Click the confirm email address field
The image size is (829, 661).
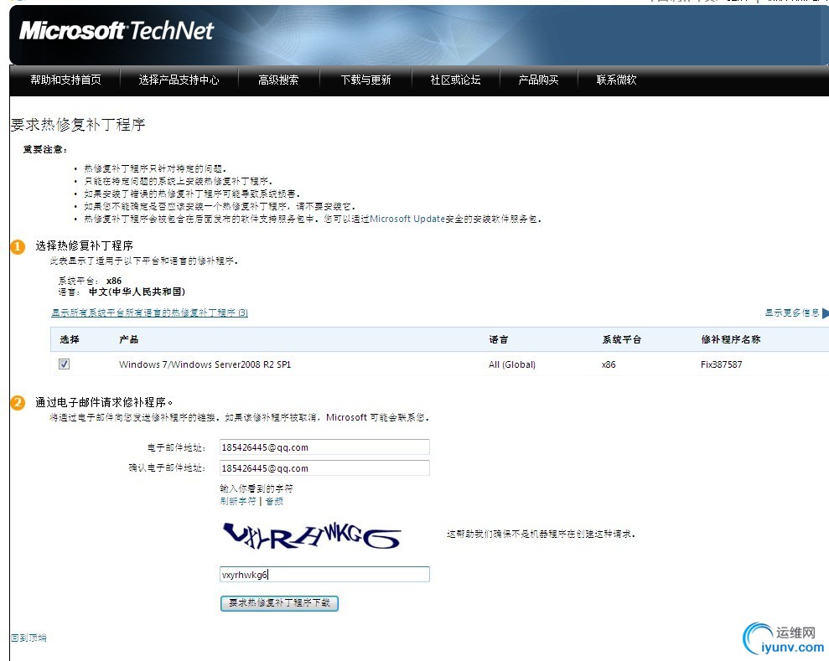pyautogui.click(x=324, y=468)
